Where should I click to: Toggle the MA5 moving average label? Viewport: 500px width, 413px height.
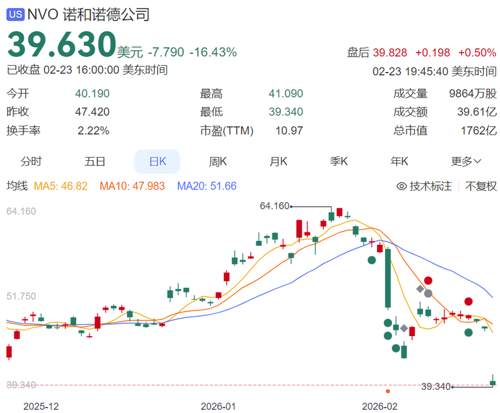pyautogui.click(x=60, y=186)
